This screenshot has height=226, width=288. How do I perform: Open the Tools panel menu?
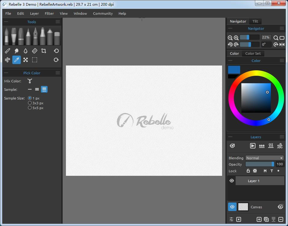tap(58, 22)
